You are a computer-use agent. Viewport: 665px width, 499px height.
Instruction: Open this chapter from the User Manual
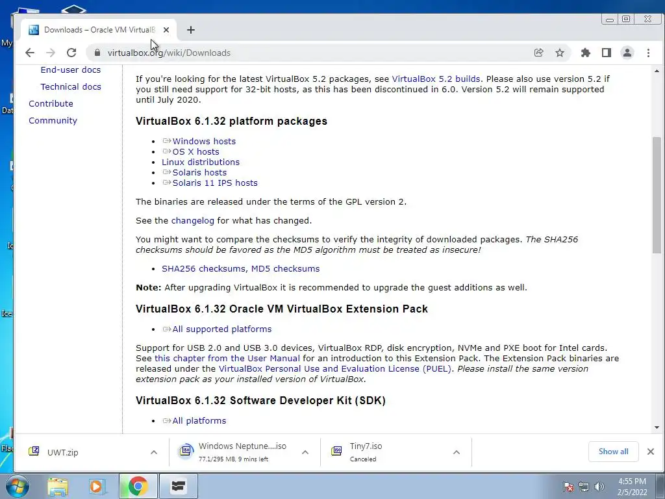(227, 359)
